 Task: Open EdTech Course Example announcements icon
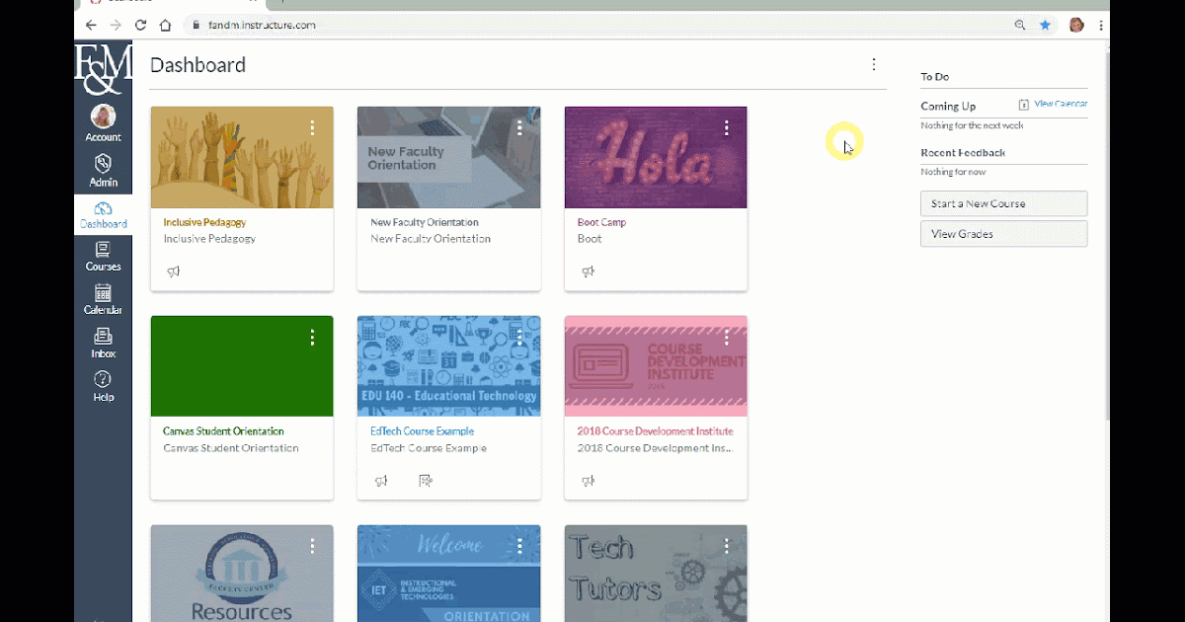pos(381,481)
